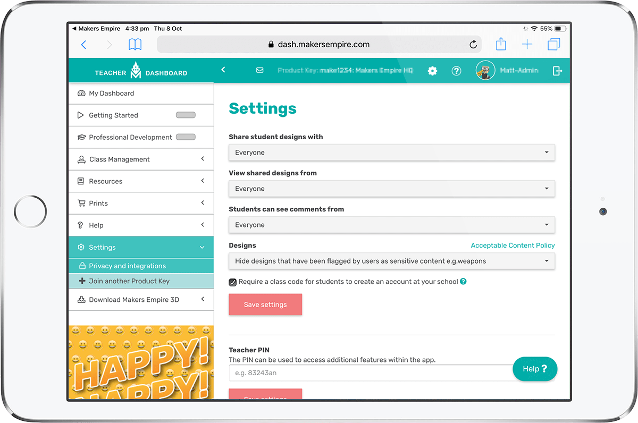The width and height of the screenshot is (638, 423).
Task: Tap the plus icon beside Join another Product Key
Action: point(82,281)
